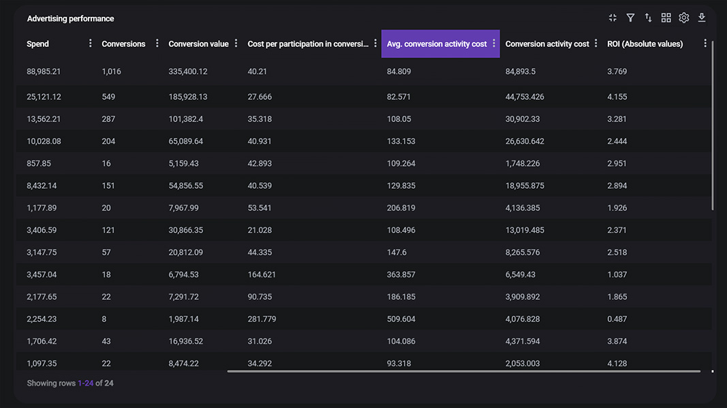Click the 1-24 rows link
The image size is (727, 408).
(84, 383)
